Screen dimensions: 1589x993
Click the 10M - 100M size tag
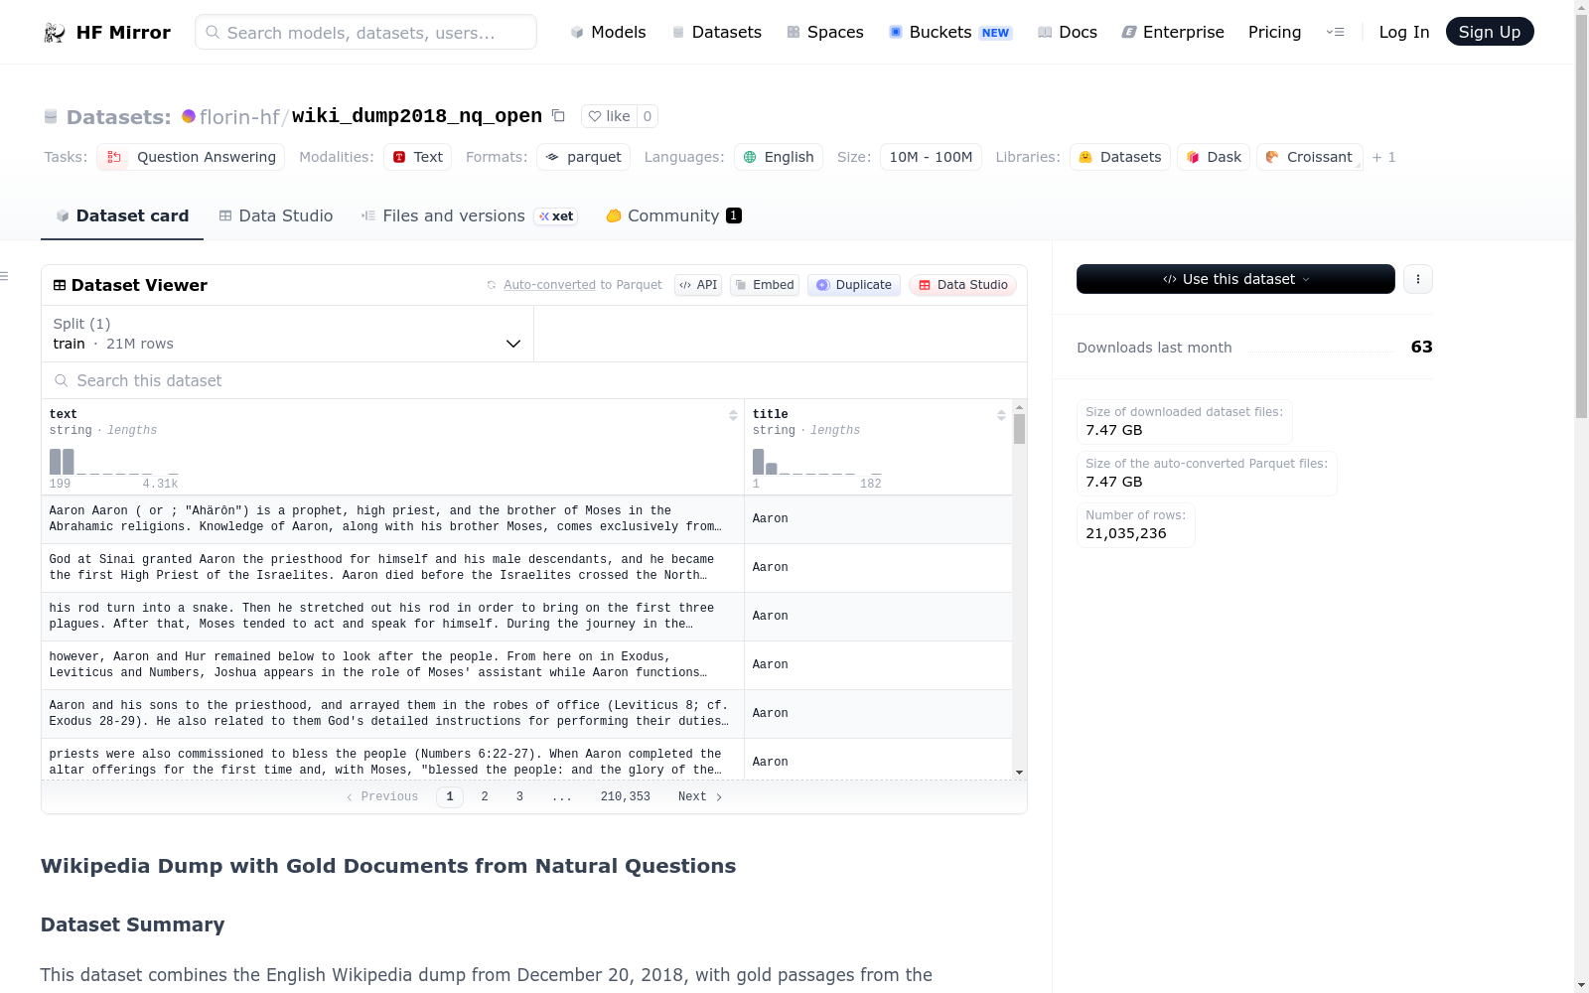pos(931,157)
